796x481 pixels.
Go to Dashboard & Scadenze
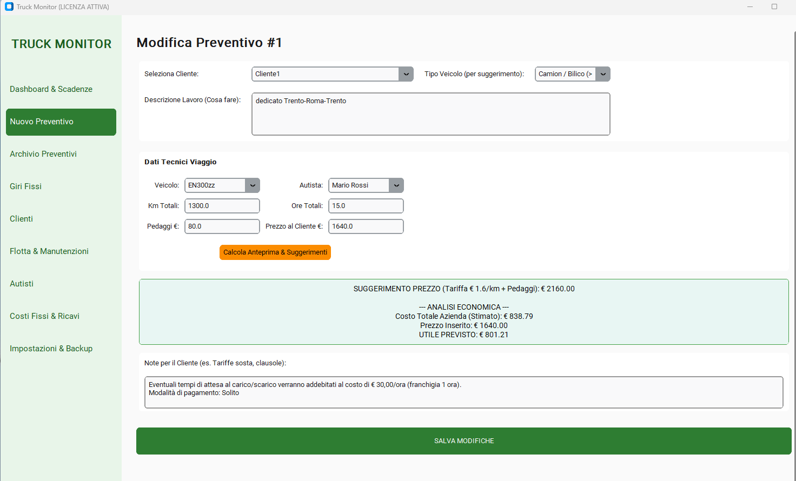[51, 89]
